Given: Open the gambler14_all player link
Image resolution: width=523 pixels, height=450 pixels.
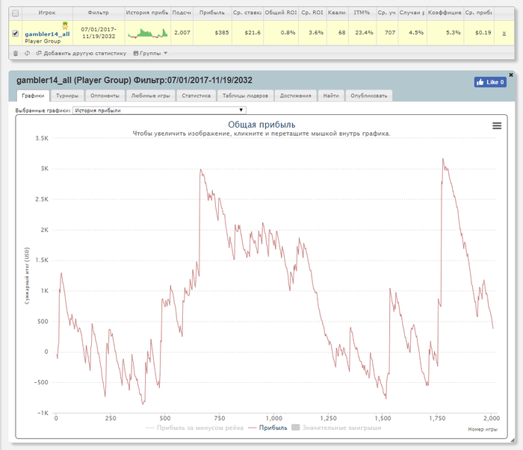Looking at the screenshot, I should pos(47,34).
